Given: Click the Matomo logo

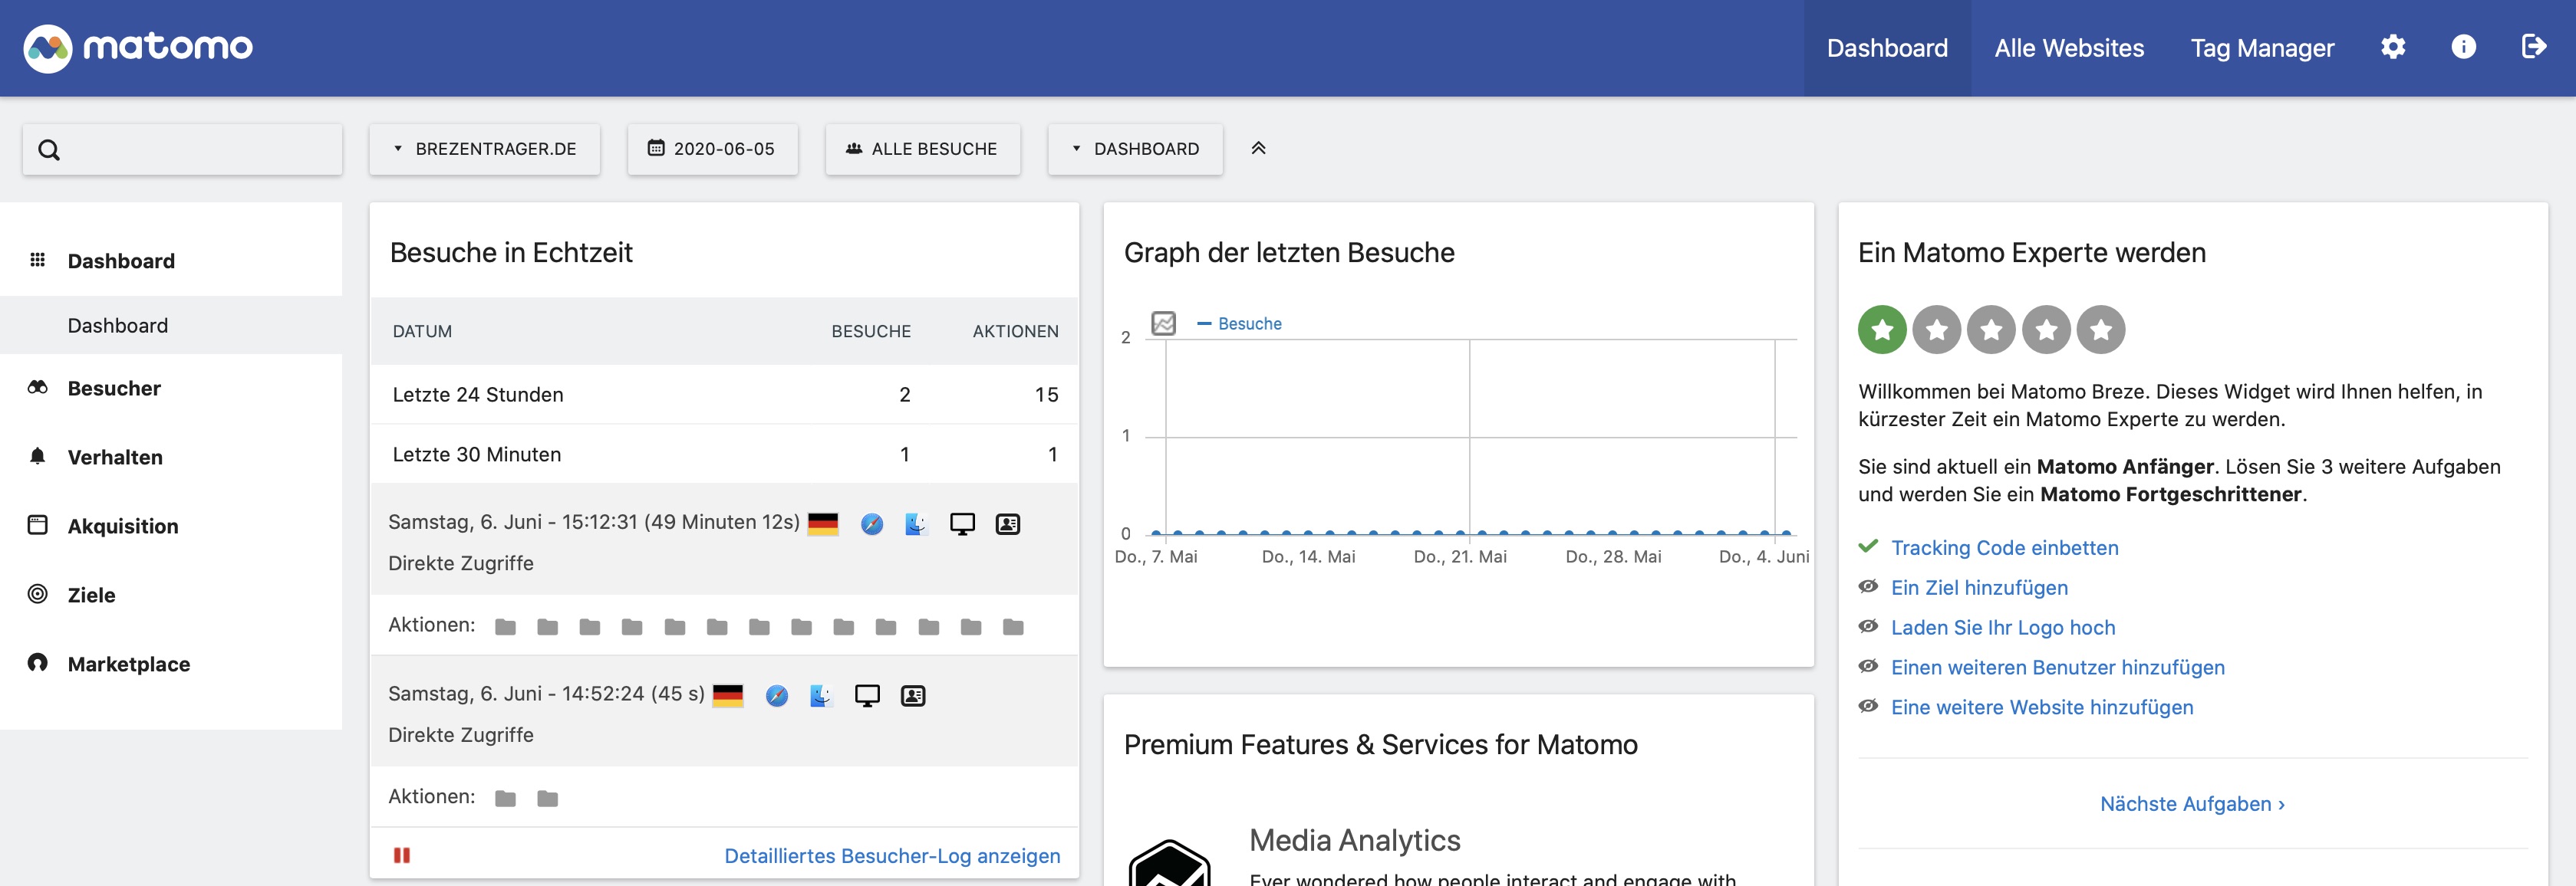Looking at the screenshot, I should pos(138,47).
